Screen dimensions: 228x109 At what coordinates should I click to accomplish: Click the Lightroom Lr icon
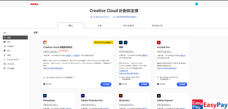tap(121, 43)
